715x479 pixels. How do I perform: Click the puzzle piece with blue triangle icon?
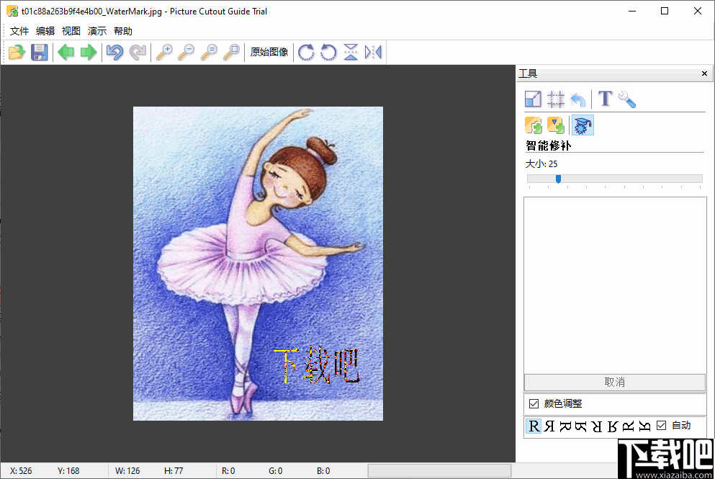555,125
